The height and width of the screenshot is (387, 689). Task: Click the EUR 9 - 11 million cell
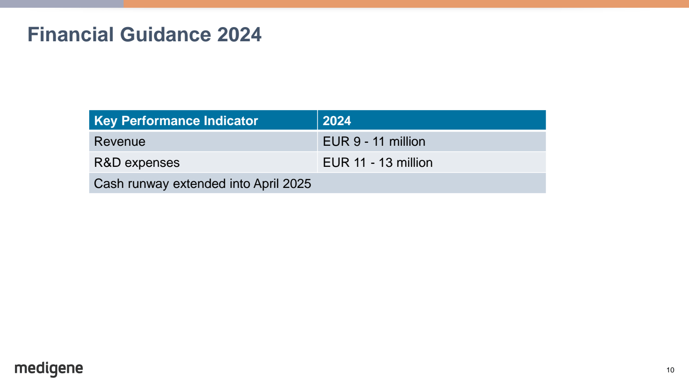(x=432, y=141)
